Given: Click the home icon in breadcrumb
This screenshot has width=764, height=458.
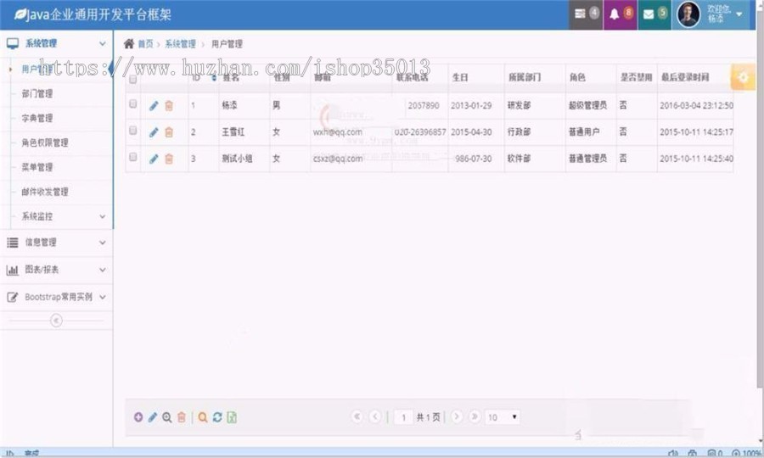Looking at the screenshot, I should coord(129,44).
